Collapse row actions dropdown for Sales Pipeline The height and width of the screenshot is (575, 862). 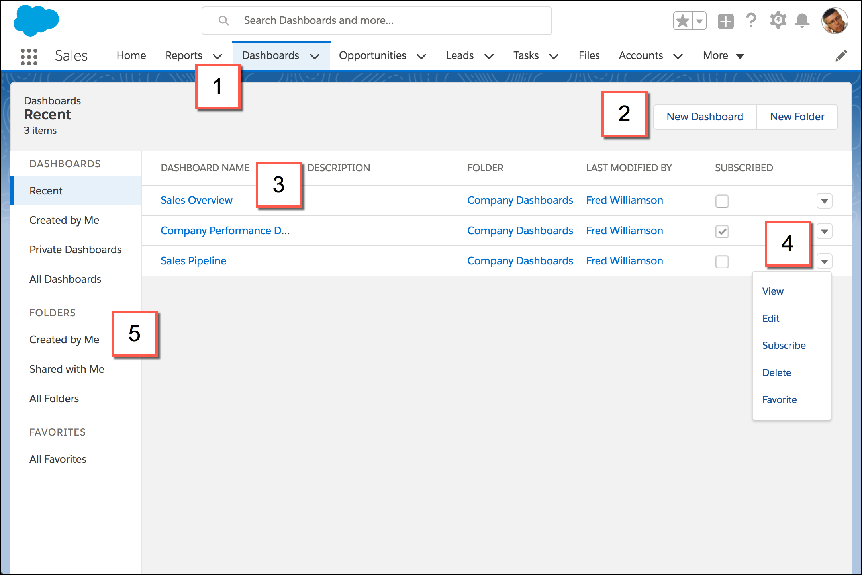tap(824, 262)
